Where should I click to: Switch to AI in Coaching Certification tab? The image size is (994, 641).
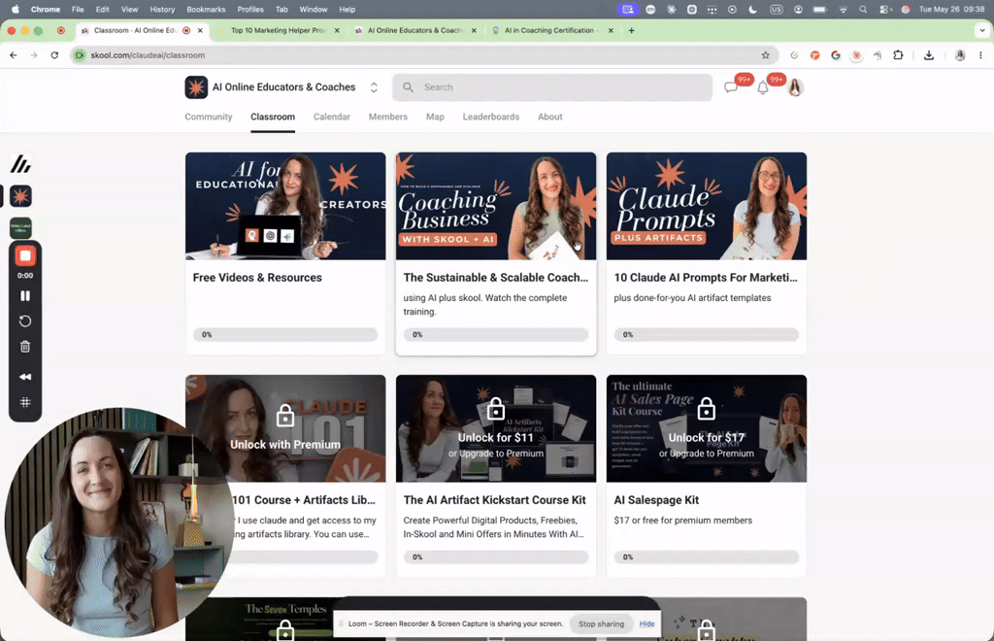[x=549, y=30]
